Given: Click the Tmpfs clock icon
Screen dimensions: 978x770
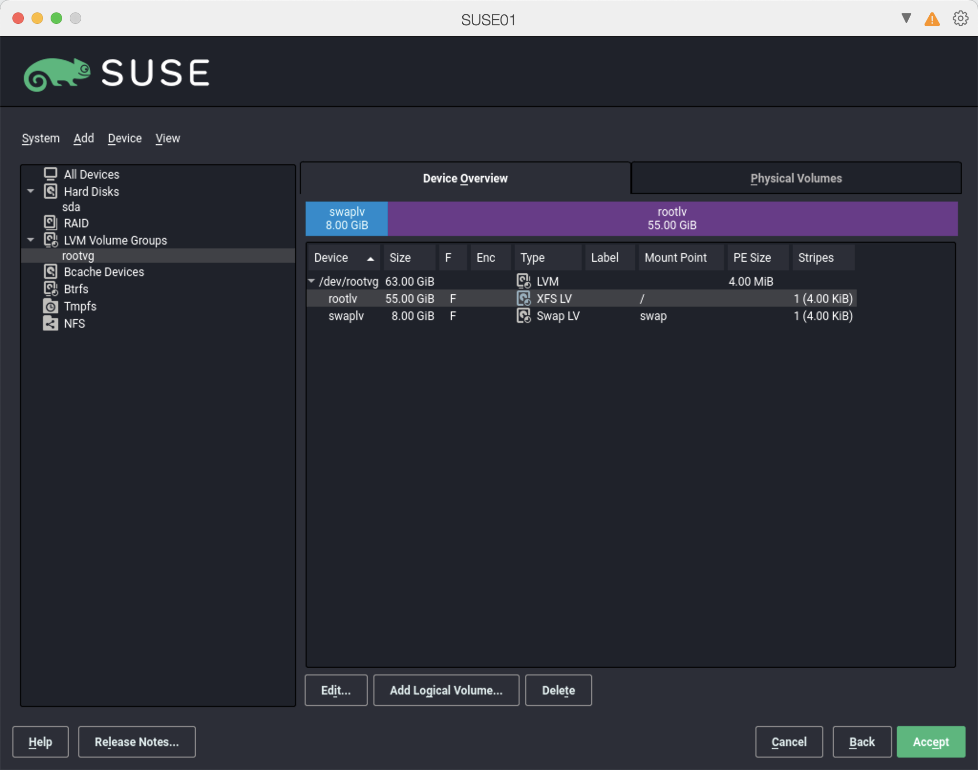Looking at the screenshot, I should coord(50,306).
